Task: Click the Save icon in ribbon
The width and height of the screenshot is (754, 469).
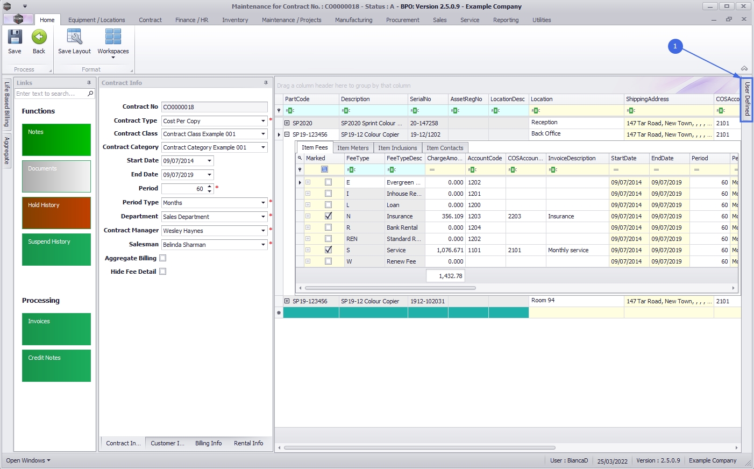Action: 15,37
